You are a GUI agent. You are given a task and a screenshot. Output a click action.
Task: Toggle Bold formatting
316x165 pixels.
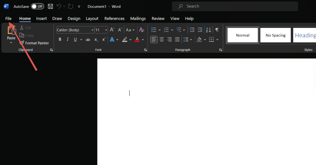click(x=60, y=40)
